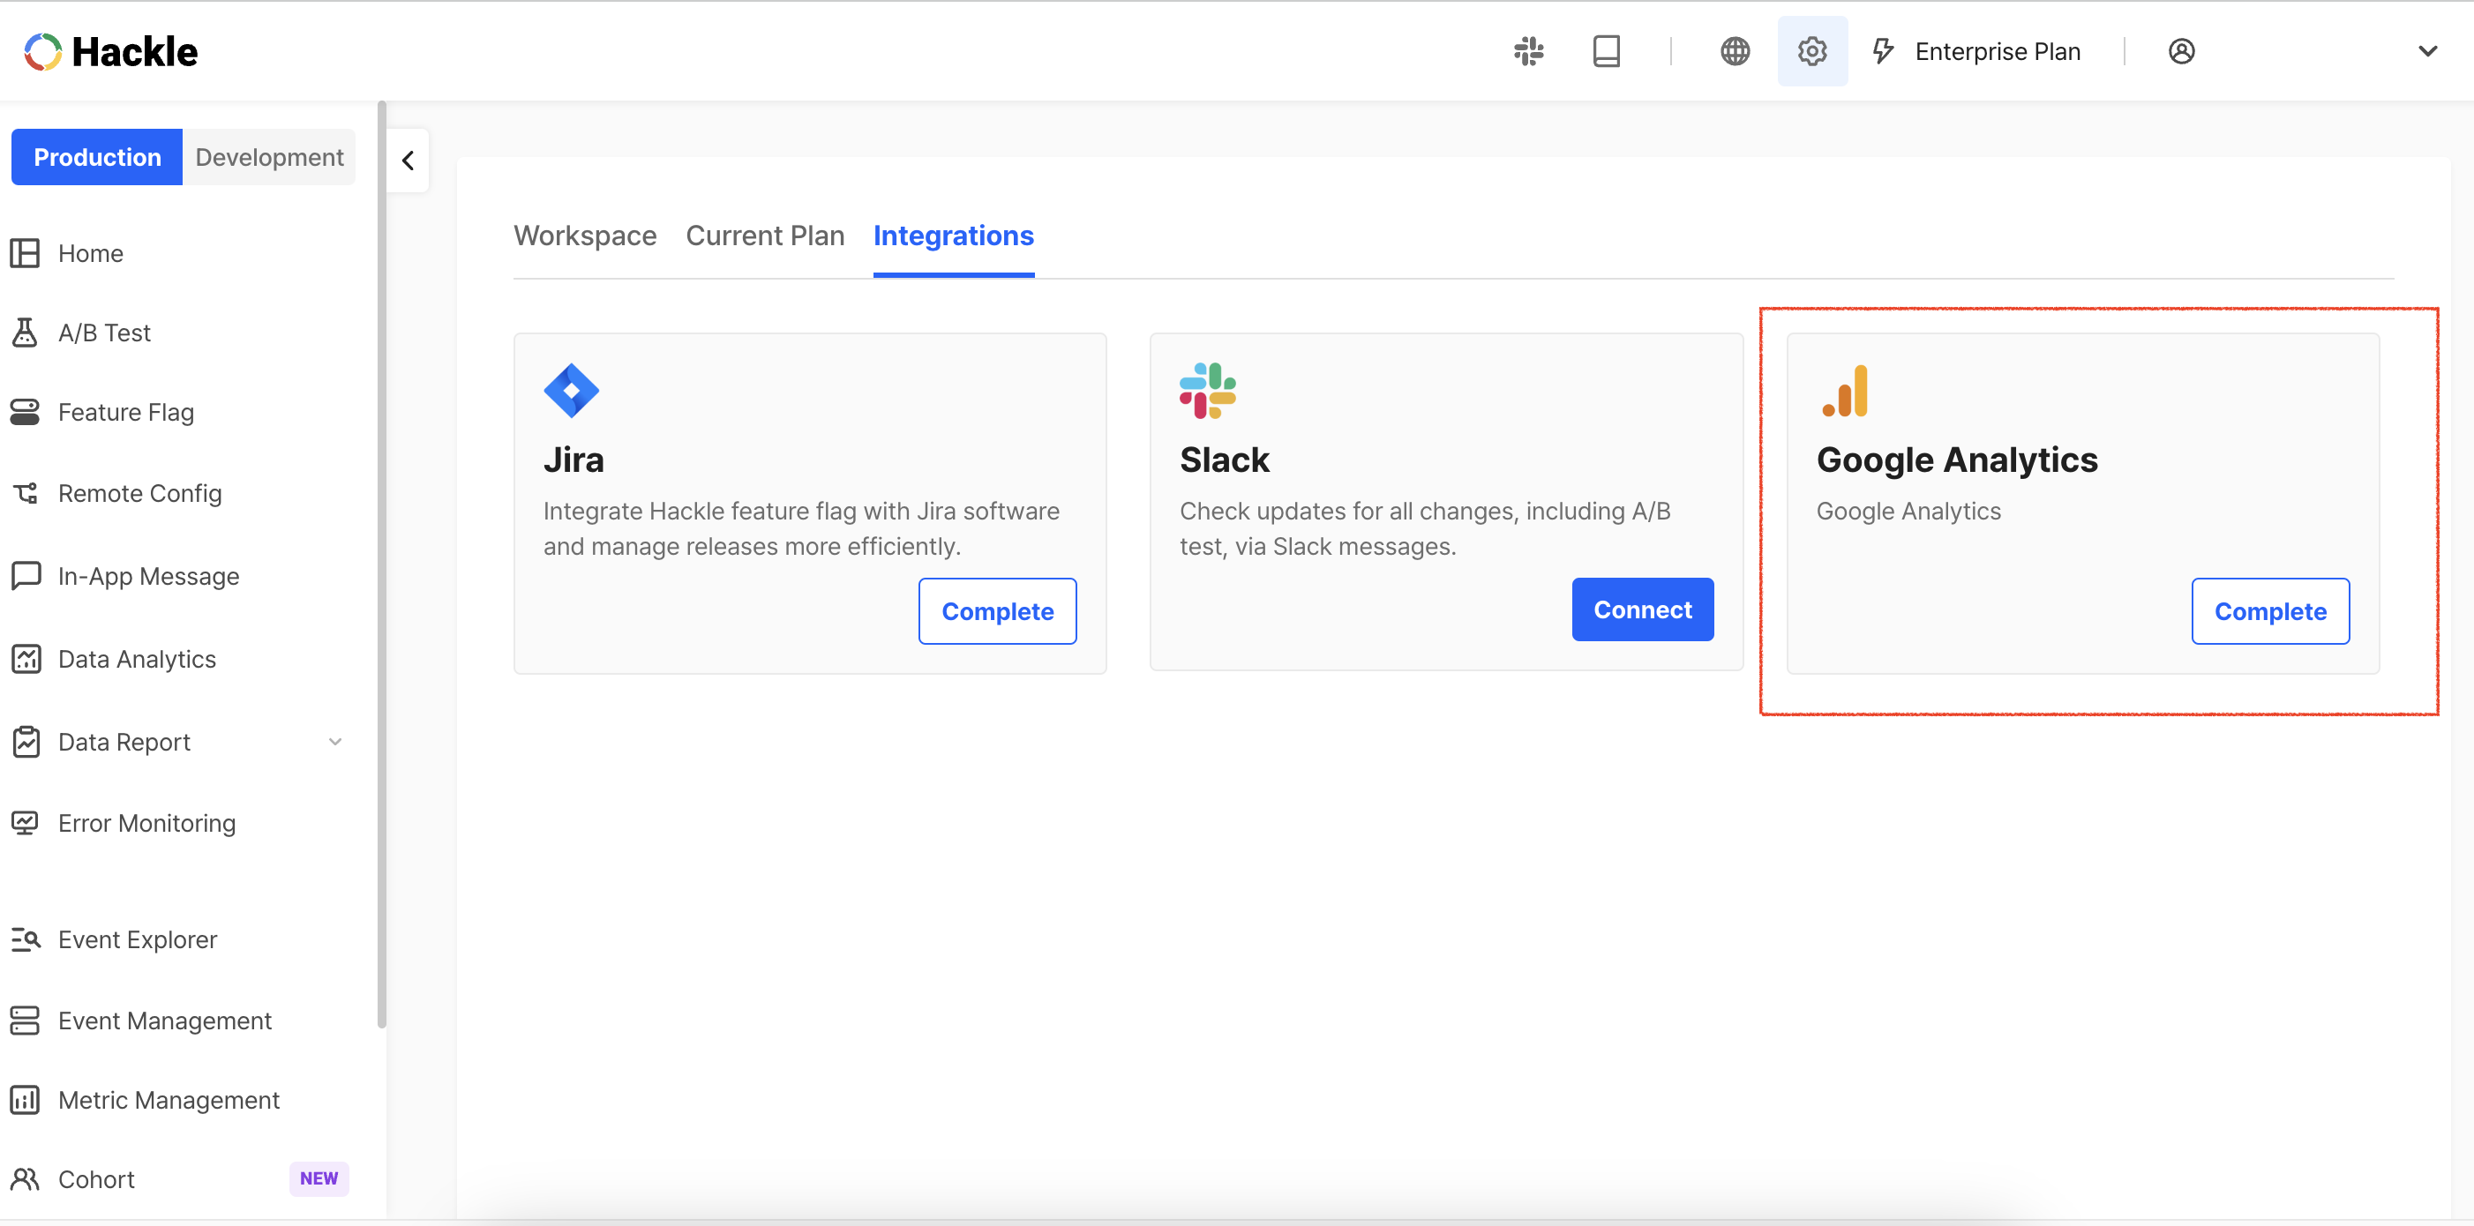Switch to Development environment
Screen dimensions: 2474x1226
pos(270,156)
